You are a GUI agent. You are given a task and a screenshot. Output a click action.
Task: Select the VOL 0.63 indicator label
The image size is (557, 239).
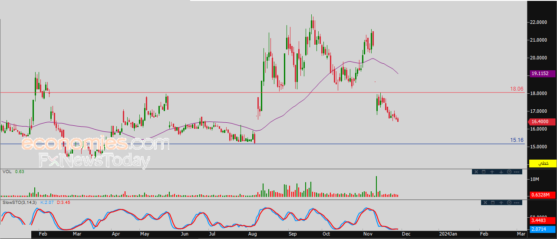coord(13,172)
